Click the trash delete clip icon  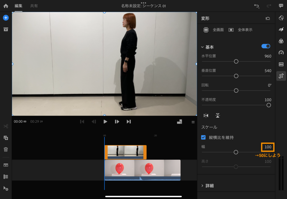6,149
